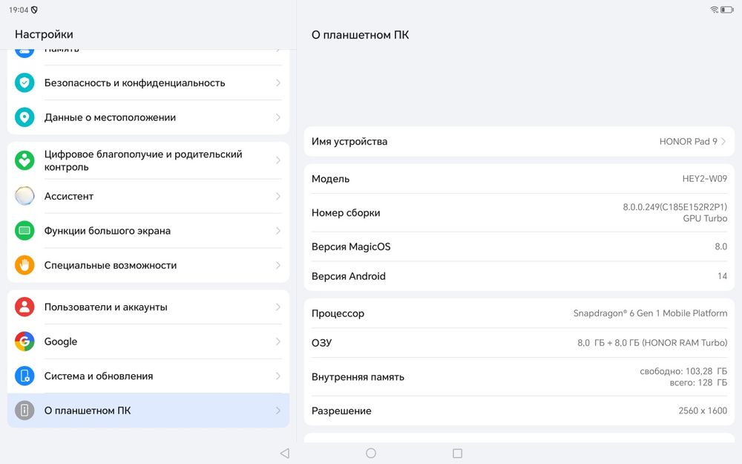
Task: Tap the Back navigation triangle
Action: click(x=285, y=453)
